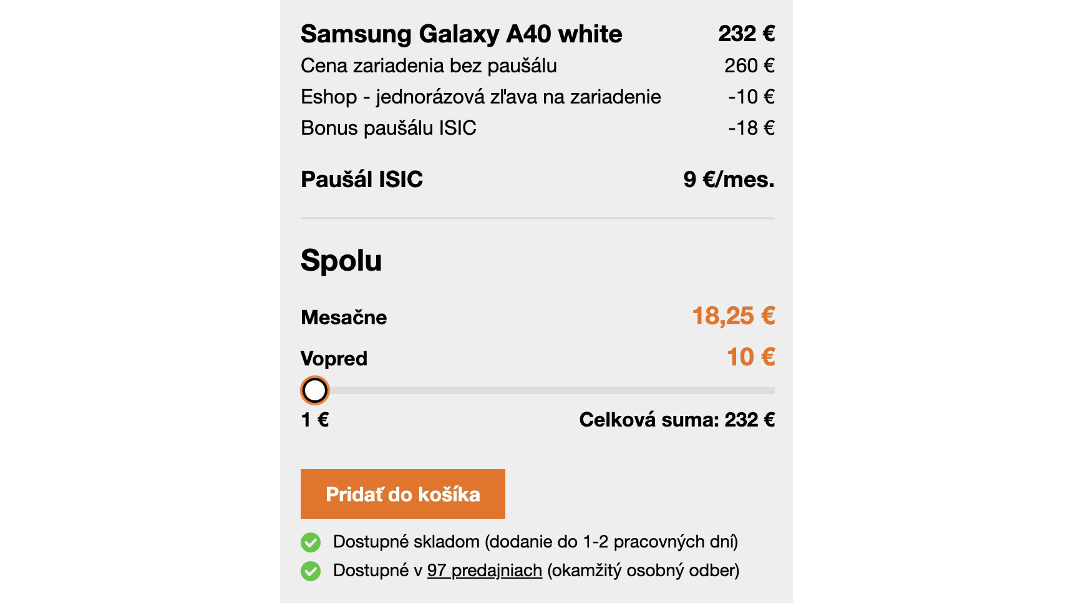Click green checkmark beside Dostupné v predajniach
1073x603 pixels.
pyautogui.click(x=311, y=571)
